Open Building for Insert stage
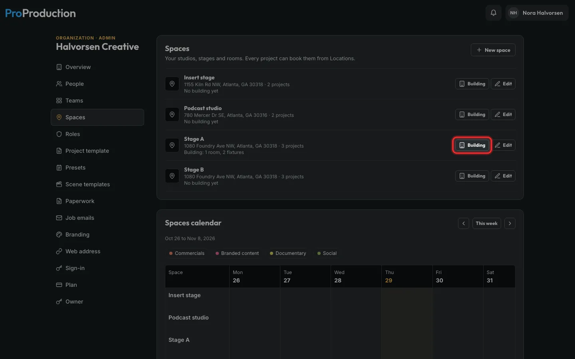Image resolution: width=575 pixels, height=359 pixels. click(x=472, y=84)
